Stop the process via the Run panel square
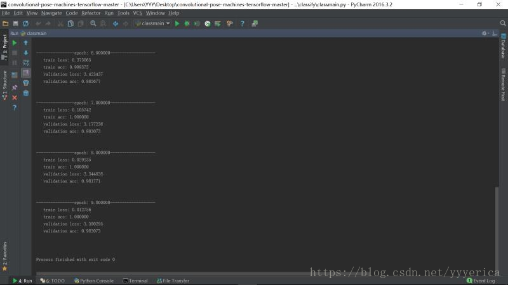 coord(15,53)
